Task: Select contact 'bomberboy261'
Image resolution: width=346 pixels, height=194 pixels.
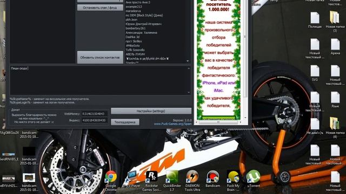Action: tap(136, 29)
